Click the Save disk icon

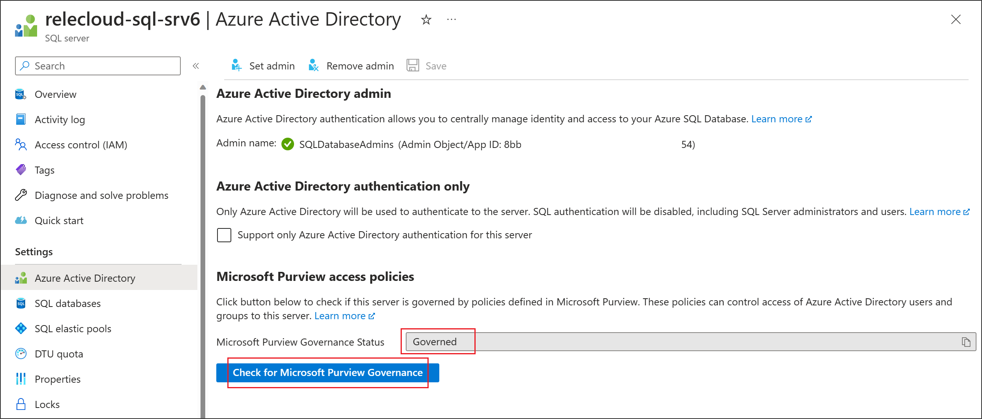413,65
